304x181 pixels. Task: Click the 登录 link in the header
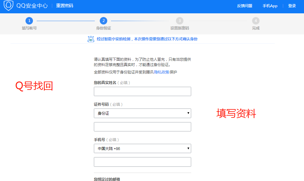(292, 6)
